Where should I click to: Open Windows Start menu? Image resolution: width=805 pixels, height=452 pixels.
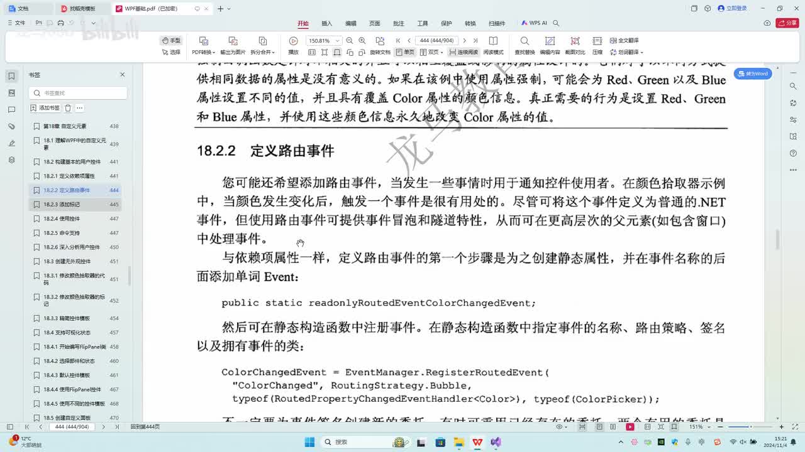pyautogui.click(x=309, y=442)
